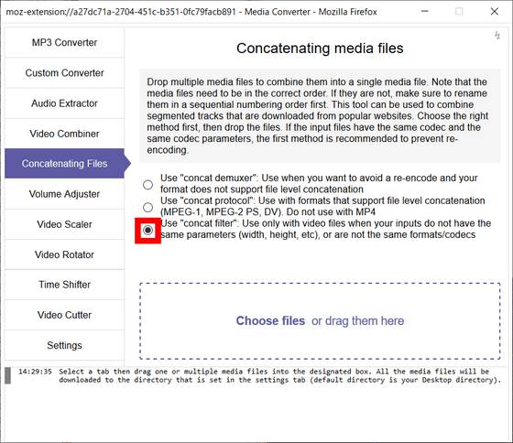
Task: Open the Video Cutter tab
Action: point(64,315)
